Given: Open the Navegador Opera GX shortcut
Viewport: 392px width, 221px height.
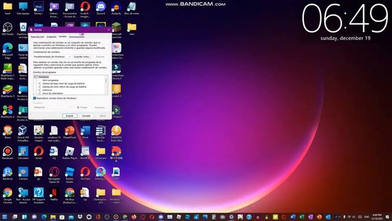Looking at the screenshot, I should 54,175.
